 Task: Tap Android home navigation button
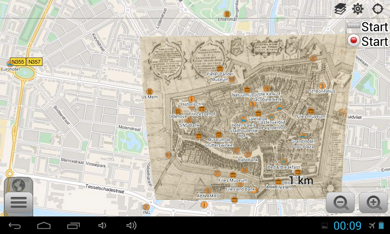tap(44, 226)
